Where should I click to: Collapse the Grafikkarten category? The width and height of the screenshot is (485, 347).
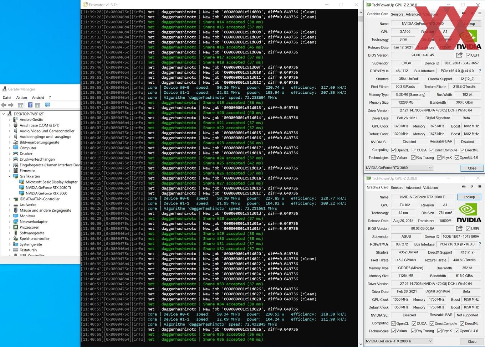(10, 176)
